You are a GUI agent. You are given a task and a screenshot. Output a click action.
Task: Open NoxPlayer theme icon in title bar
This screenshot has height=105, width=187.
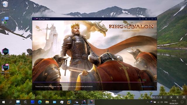140,19
